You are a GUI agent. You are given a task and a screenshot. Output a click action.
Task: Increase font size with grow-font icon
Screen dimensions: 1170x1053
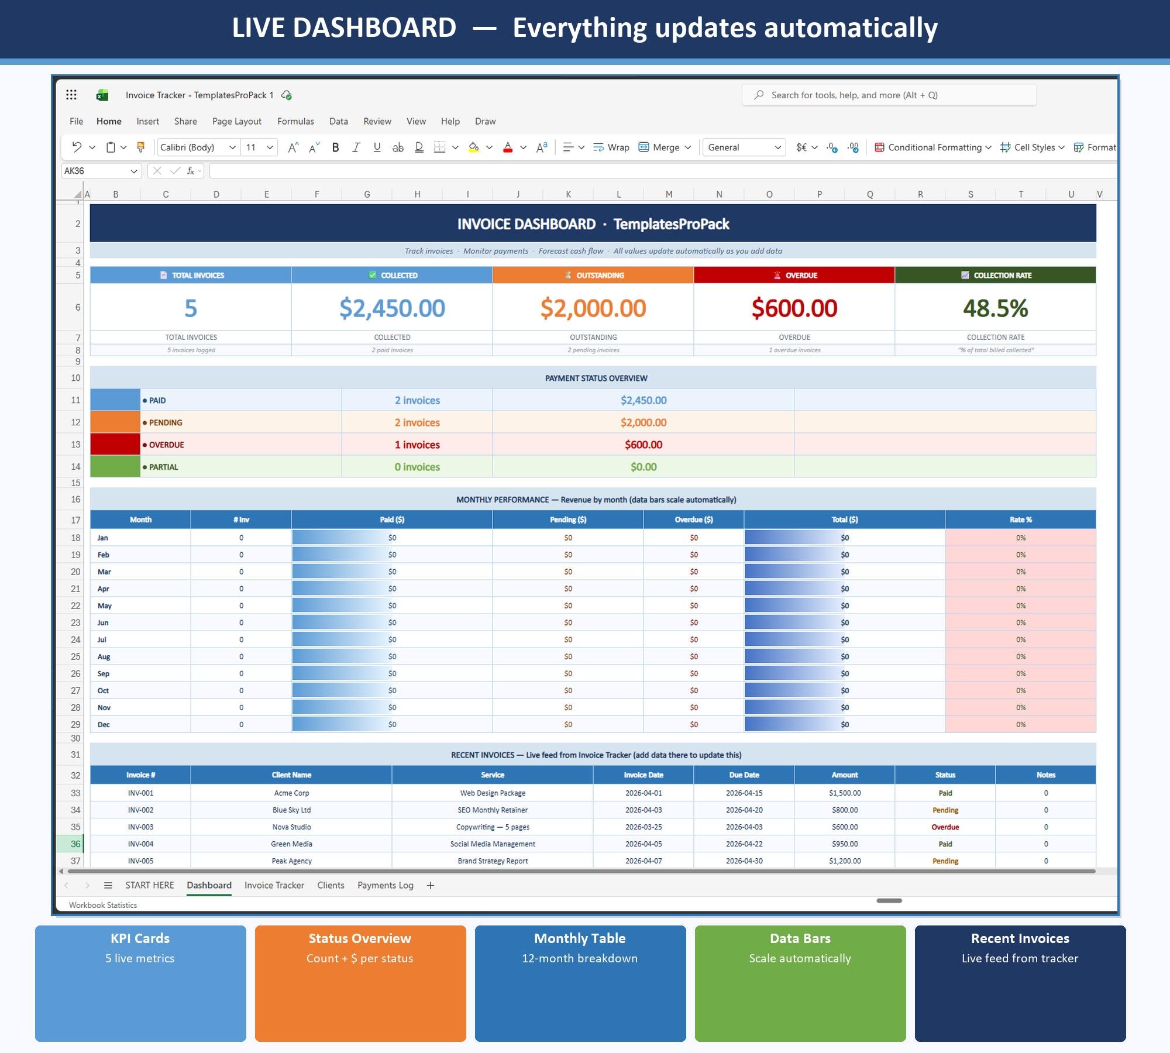tap(293, 147)
